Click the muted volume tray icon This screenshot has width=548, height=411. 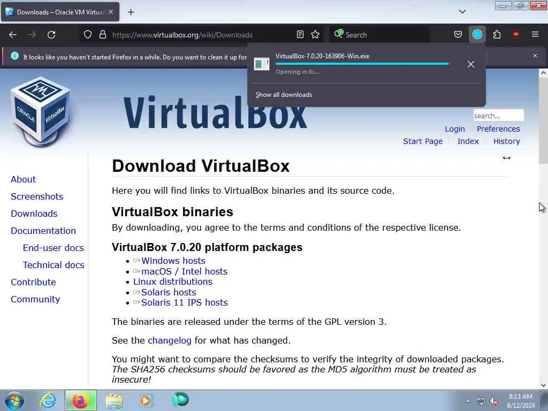[494, 401]
